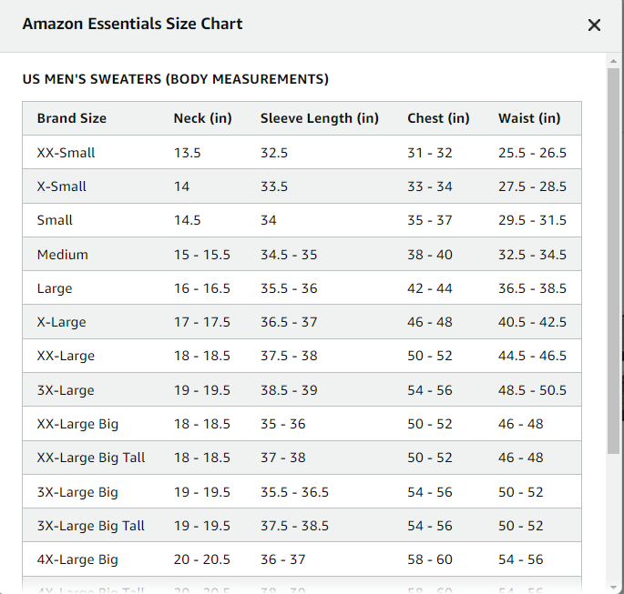Click the Amazon Essentials Size Chart title
Screen dimensions: 624x594
pyautogui.click(x=132, y=25)
